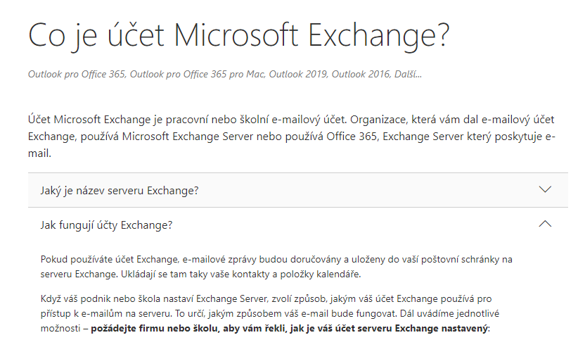Image resolution: width=585 pixels, height=347 pixels.
Task: Click the down chevron beside "Jaký je název serveru"
Action: pyautogui.click(x=545, y=189)
